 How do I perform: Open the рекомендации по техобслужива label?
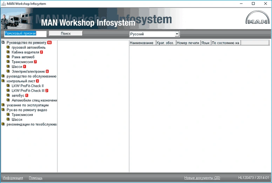32,124
